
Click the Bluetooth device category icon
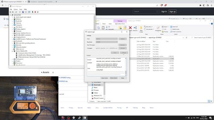tap(14, 21)
